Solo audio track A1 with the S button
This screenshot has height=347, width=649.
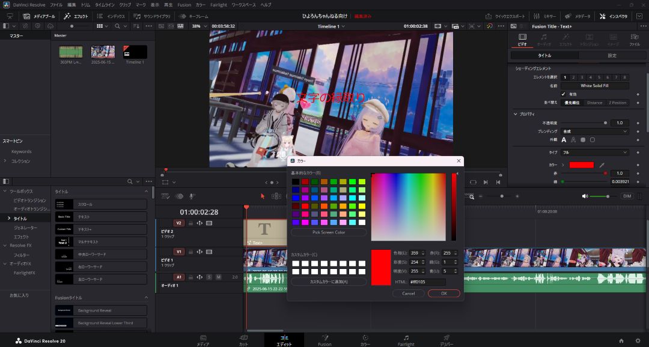click(x=209, y=277)
